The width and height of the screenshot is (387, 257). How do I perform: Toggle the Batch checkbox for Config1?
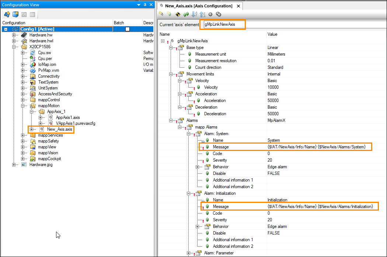click(x=128, y=29)
